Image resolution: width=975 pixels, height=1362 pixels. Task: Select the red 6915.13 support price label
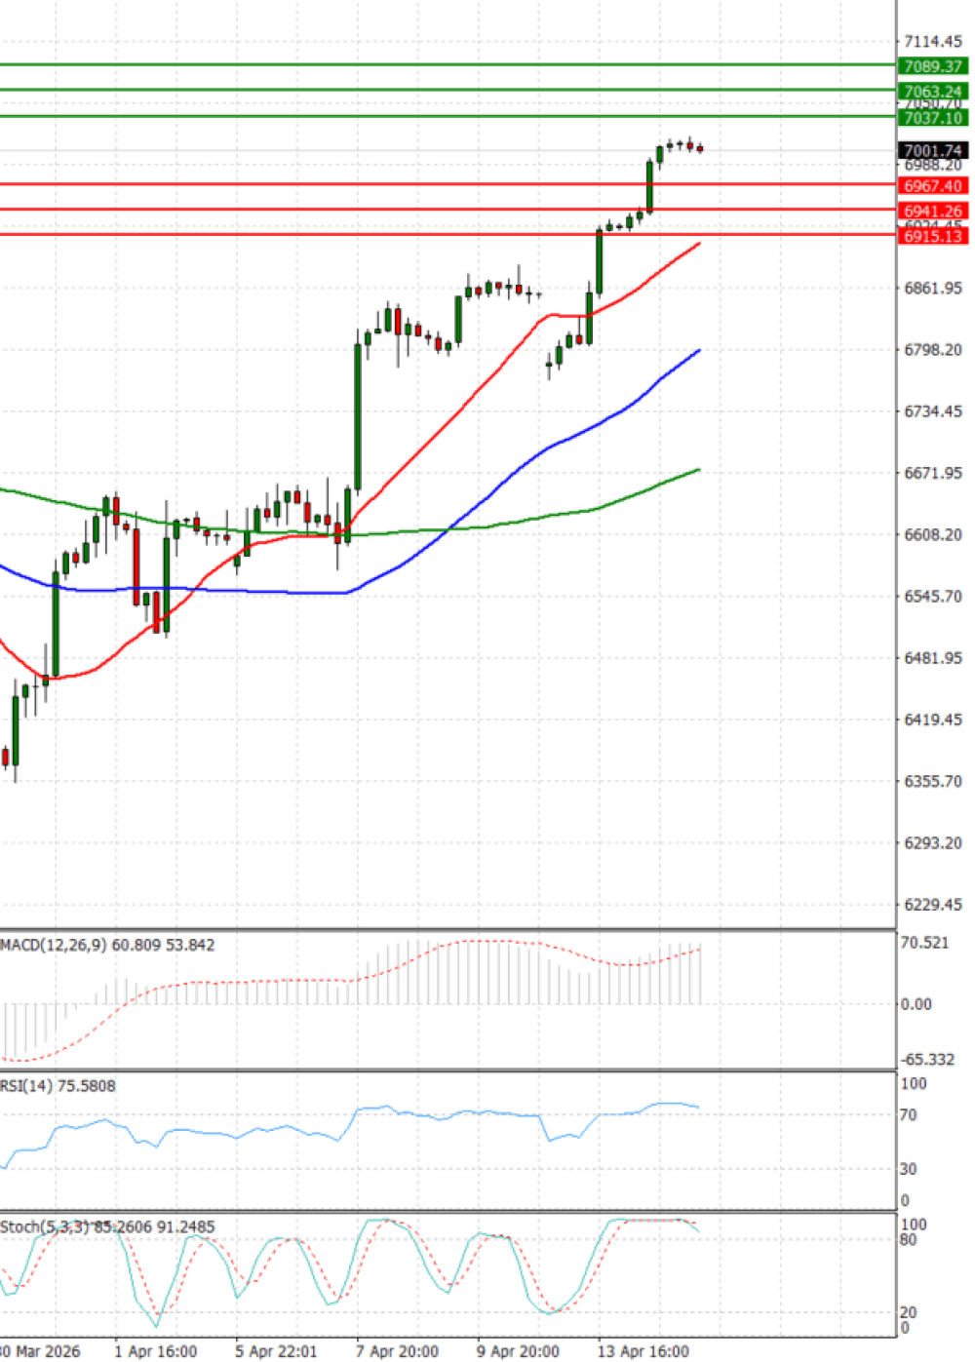click(932, 236)
